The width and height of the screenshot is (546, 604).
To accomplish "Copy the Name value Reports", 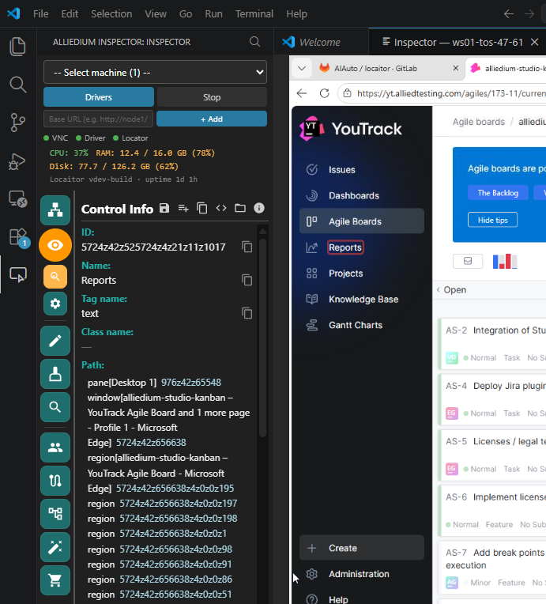I will [x=247, y=280].
